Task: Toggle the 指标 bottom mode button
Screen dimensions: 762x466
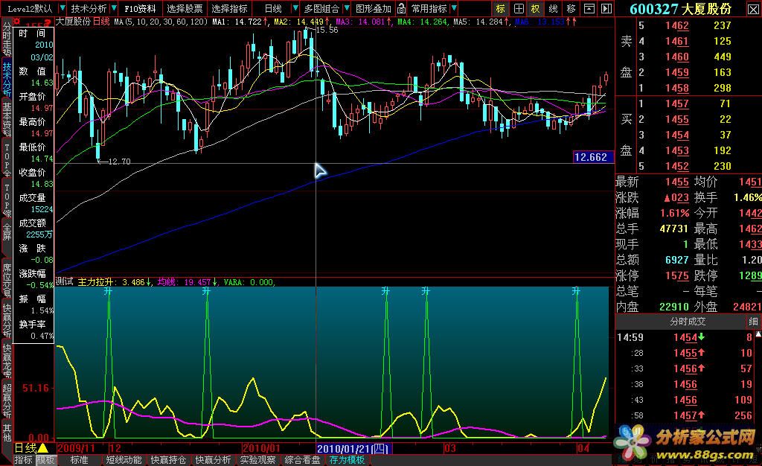Action: click(x=23, y=460)
